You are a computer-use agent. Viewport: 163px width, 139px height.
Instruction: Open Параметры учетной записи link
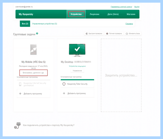(121, 7)
